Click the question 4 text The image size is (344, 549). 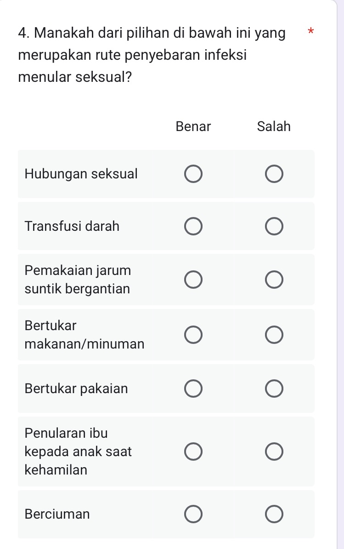[x=152, y=54]
